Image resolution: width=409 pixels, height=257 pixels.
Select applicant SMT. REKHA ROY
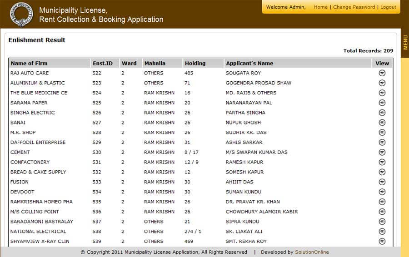click(x=246, y=242)
